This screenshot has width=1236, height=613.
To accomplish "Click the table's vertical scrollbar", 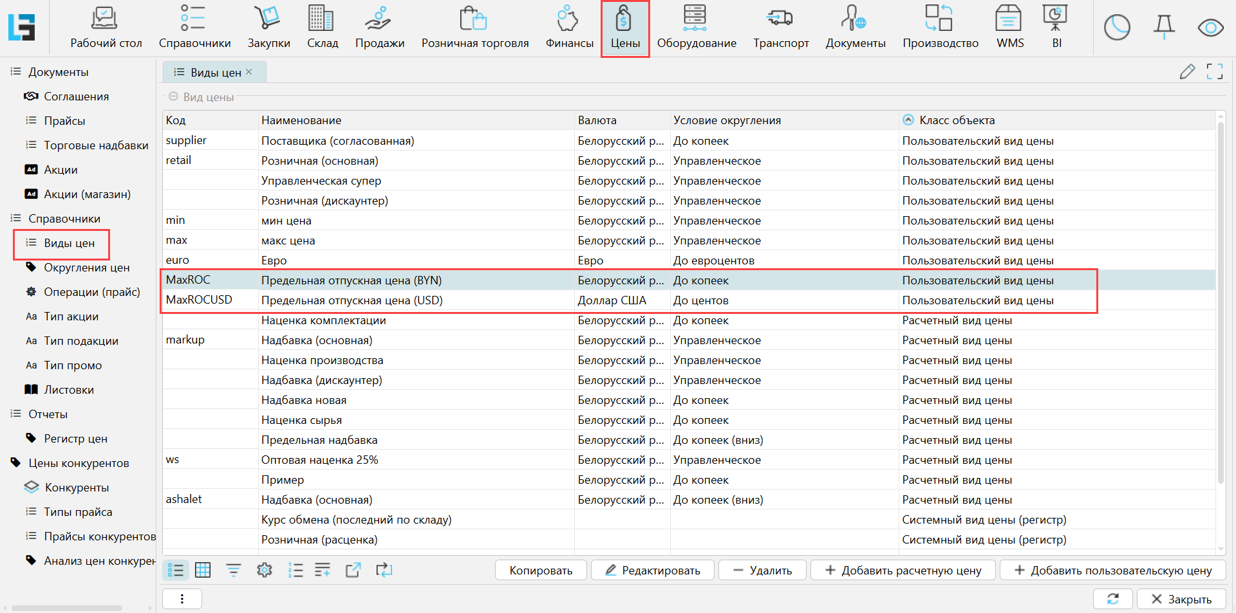I will 1221,302.
